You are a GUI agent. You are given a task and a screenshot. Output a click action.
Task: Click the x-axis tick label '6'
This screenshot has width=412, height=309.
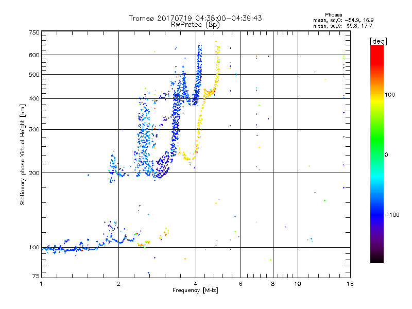pyautogui.click(x=241, y=284)
